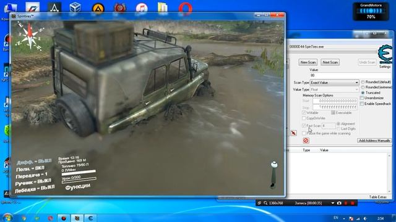Tick the Enable Speedhack checkbox
Image resolution: width=396 pixels, height=222 pixels.
362,104
